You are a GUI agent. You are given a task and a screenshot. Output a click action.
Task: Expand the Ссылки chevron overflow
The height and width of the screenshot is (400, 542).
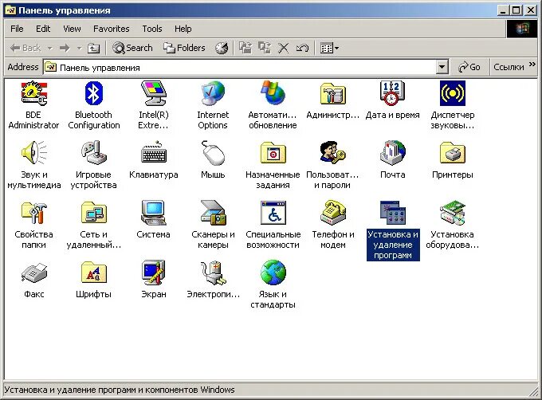532,65
